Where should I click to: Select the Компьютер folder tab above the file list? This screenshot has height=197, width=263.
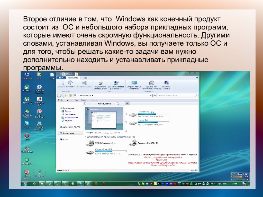click(104, 104)
